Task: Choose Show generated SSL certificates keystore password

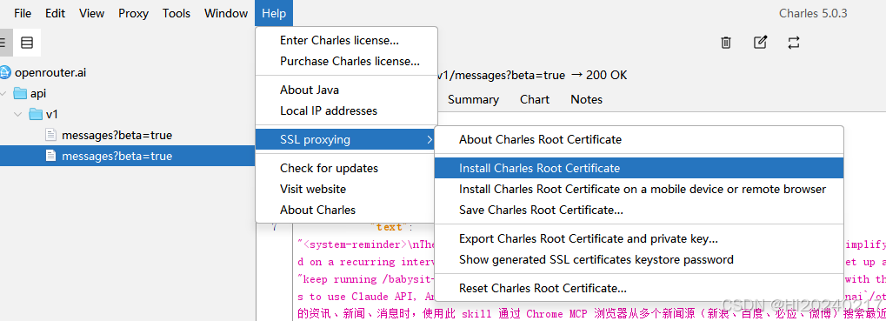Action: pyautogui.click(x=639, y=259)
